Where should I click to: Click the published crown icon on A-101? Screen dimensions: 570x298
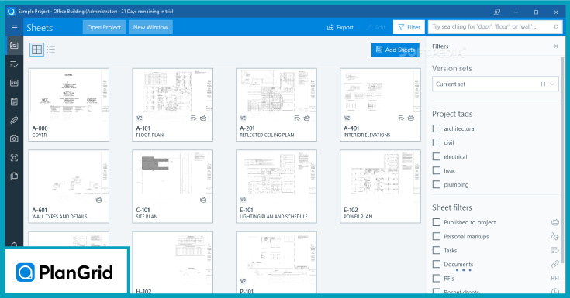tap(203, 118)
